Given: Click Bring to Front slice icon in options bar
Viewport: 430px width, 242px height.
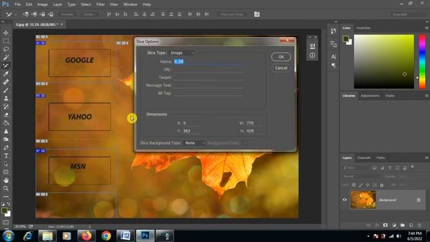Looking at the screenshot, I should click(26, 14).
